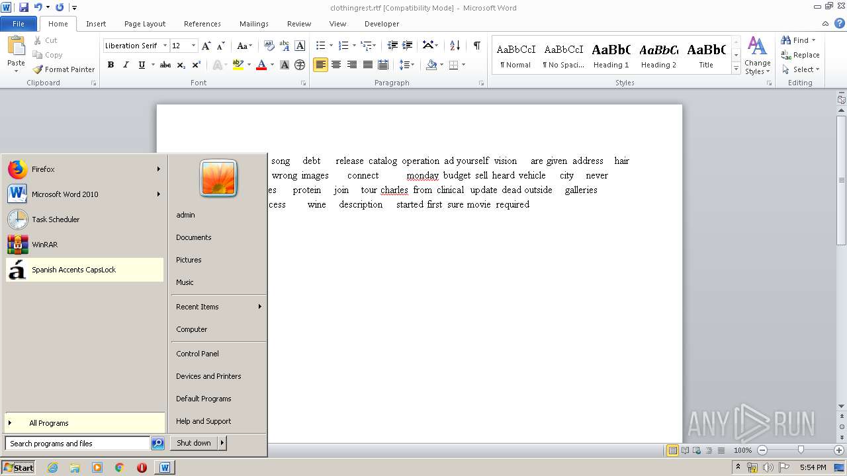This screenshot has width=847, height=476.
Task: Open the font name dropdown
Action: 165,46
